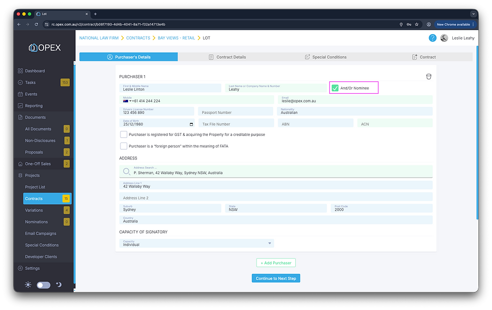
Task: Click BAY VIEWS - RETAIL breadcrumb
Action: [176, 38]
